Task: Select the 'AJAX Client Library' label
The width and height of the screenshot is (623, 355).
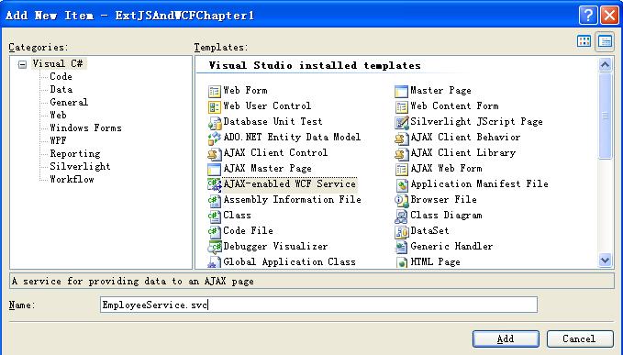Action: (x=462, y=153)
